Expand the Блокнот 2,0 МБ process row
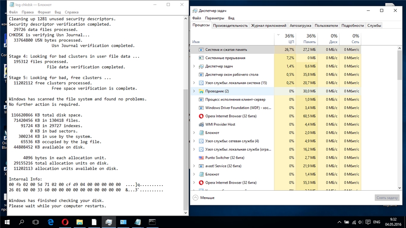Viewport: 406px width, 228px height. tap(194, 133)
